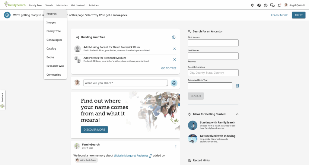Click the TRY IT button

(298, 15)
